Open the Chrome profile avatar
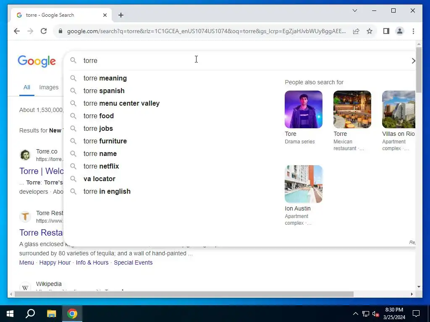This screenshot has height=322, width=430. coord(400,31)
